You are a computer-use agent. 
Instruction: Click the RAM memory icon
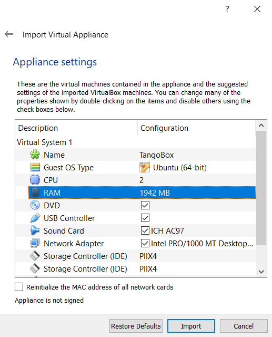point(35,192)
